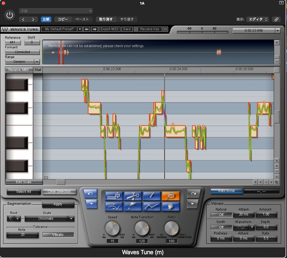
Task: Zoom out vertically with minus button
Action: click(x=276, y=172)
